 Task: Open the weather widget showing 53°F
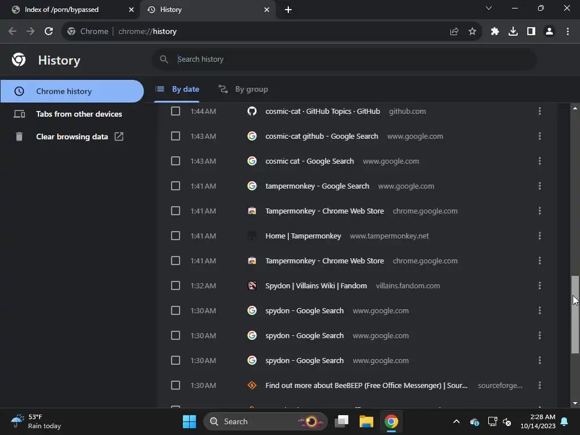click(x=36, y=421)
